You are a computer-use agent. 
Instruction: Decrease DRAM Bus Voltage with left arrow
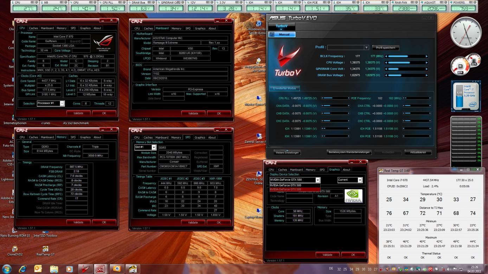[x=386, y=75]
